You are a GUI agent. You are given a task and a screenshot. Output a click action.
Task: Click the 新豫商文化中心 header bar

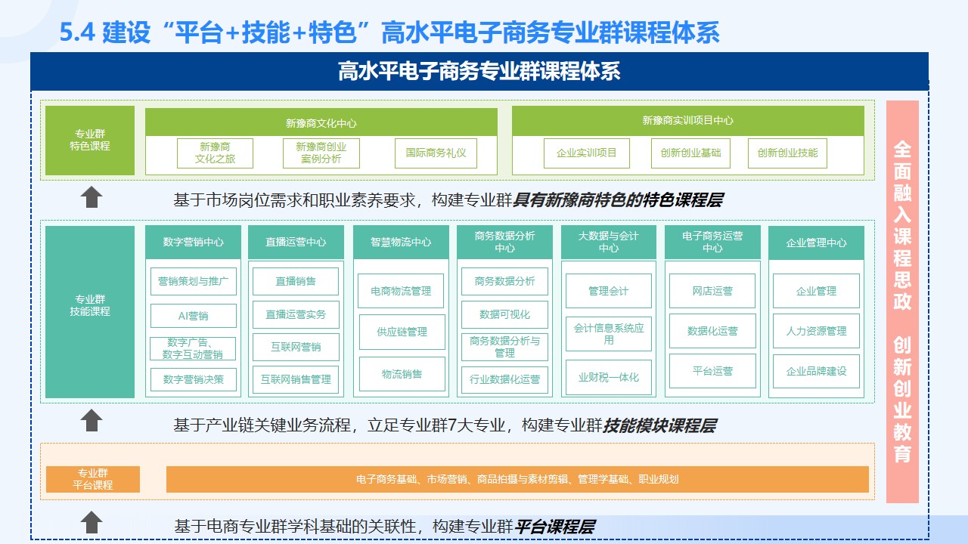(321, 122)
